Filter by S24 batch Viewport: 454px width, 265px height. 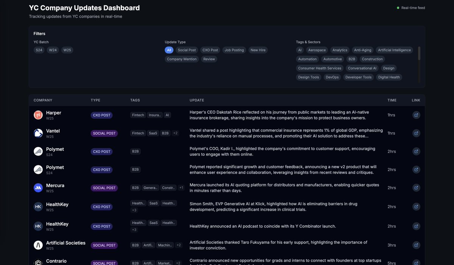pyautogui.click(x=39, y=50)
